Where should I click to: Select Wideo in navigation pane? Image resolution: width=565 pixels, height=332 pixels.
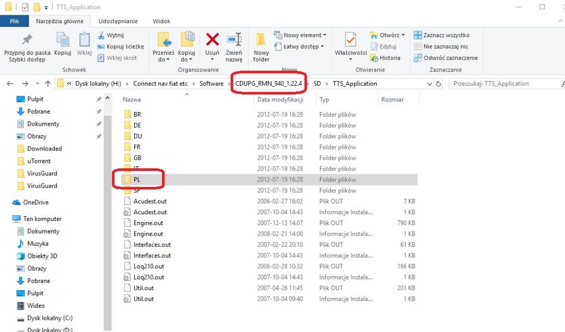(36, 306)
